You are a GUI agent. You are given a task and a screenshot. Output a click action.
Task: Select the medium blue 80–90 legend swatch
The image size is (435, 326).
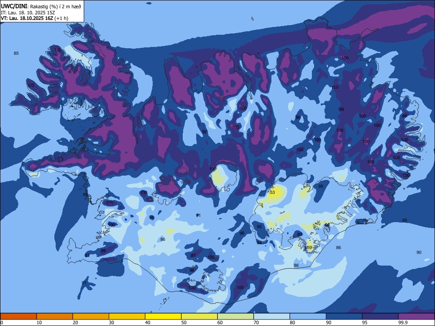308,316
